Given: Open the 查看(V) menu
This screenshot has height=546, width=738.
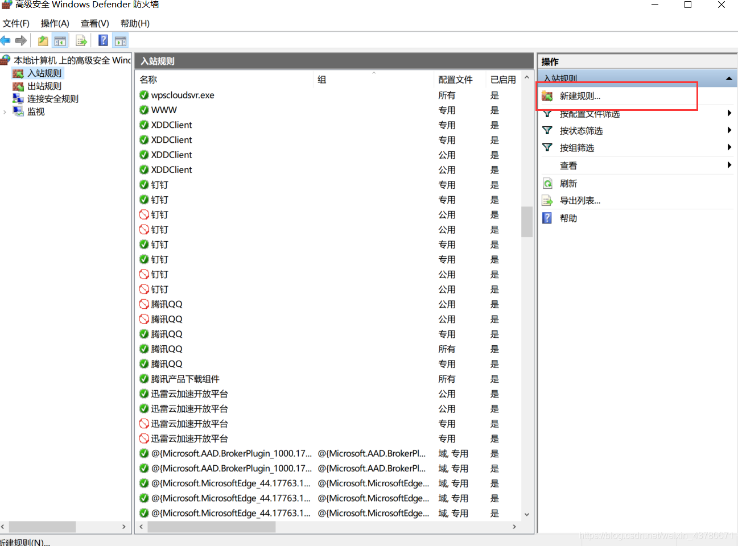Looking at the screenshot, I should coord(95,23).
